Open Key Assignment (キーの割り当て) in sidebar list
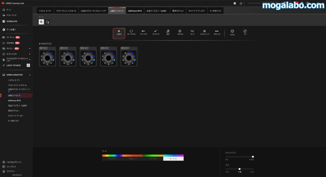 tap(13, 121)
